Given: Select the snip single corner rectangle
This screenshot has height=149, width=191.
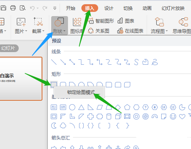Looking at the screenshot, I should [x=72, y=85].
